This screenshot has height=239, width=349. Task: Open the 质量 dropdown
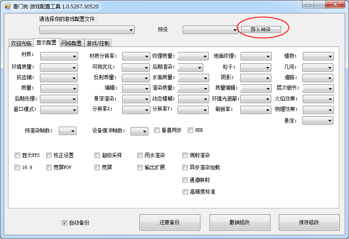point(59,88)
